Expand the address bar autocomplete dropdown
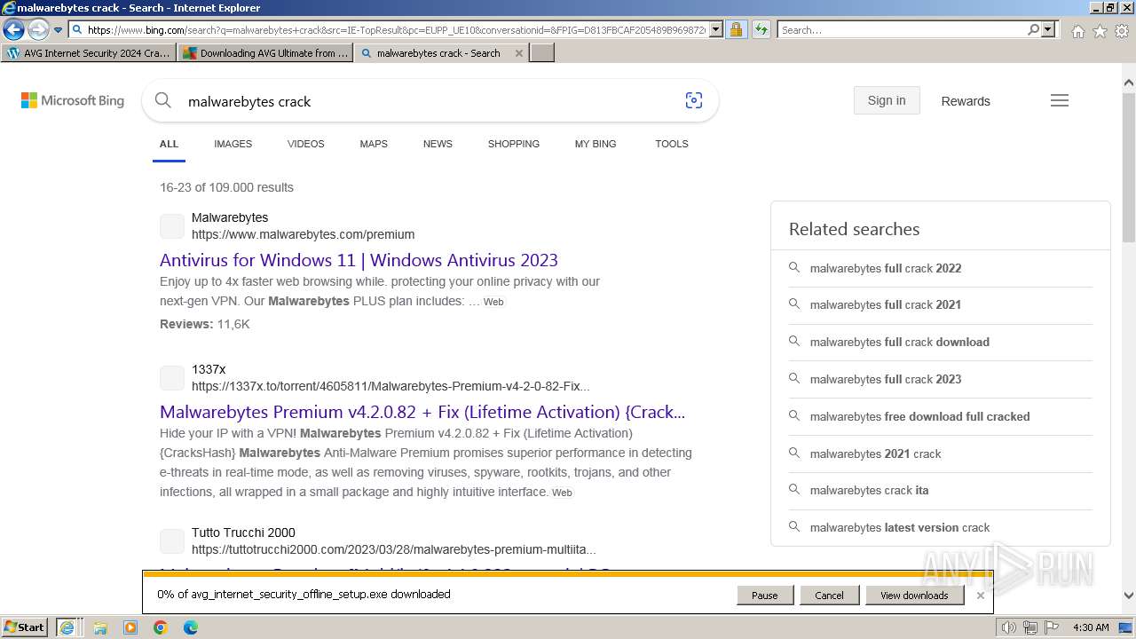Image resolution: width=1136 pixels, height=639 pixels. click(716, 30)
